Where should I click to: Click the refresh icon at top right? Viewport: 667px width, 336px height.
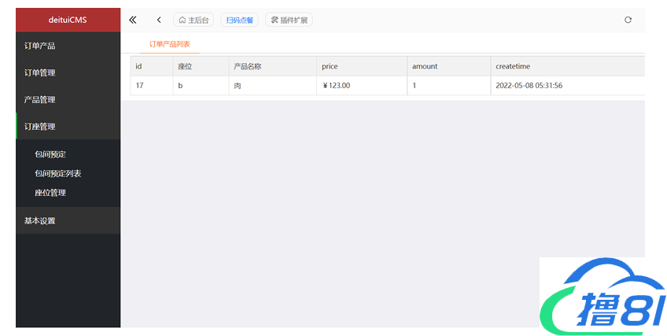pyautogui.click(x=628, y=20)
